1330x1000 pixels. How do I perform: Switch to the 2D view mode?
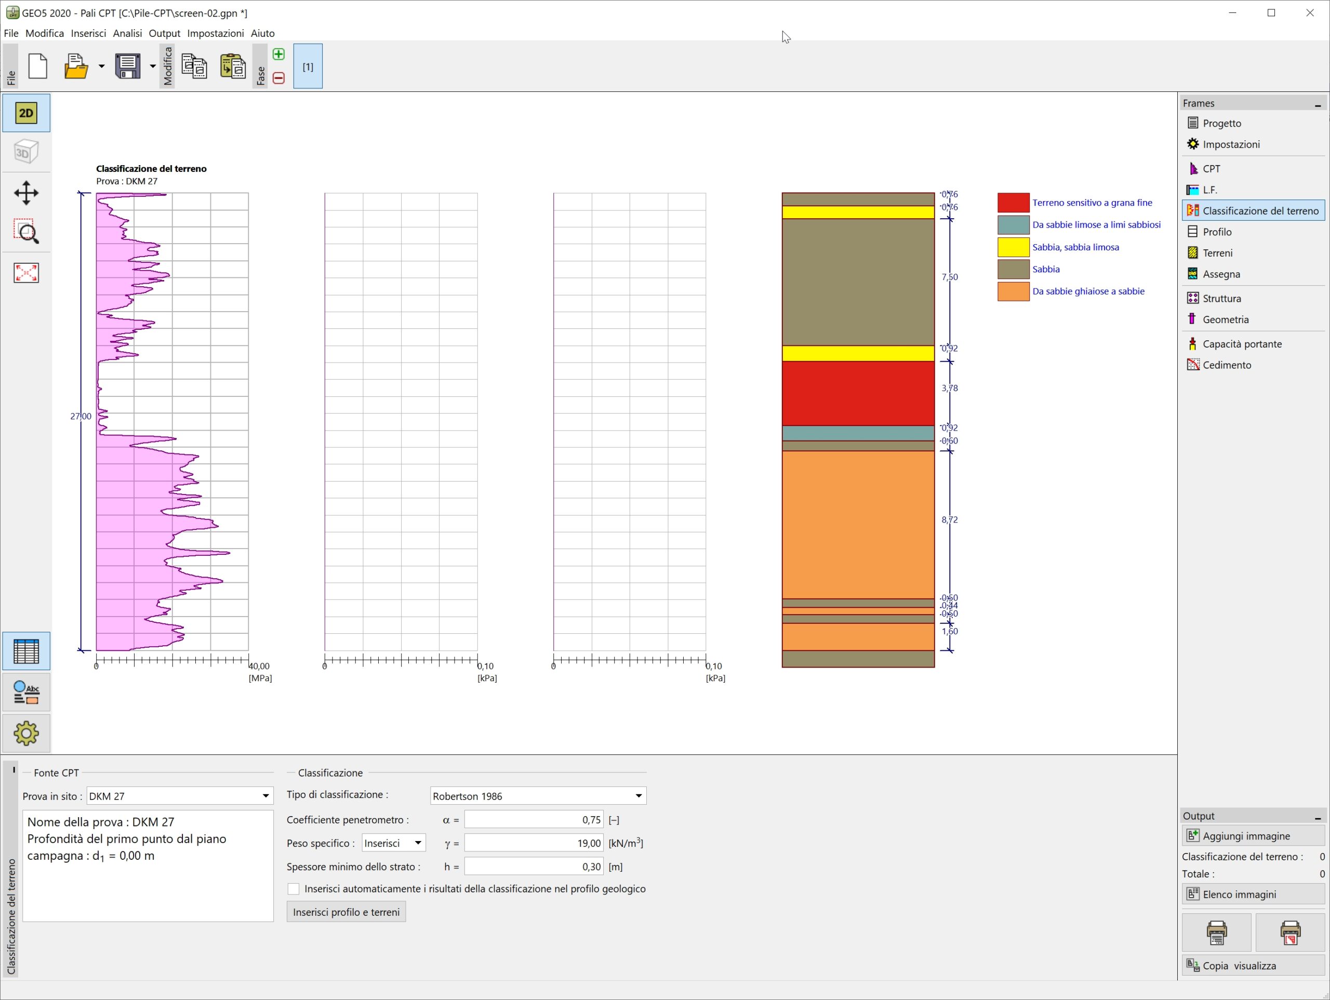click(x=26, y=113)
